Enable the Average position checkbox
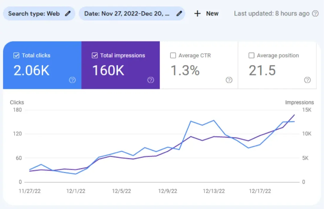Viewport: 324px width, 209px height. coord(251,55)
